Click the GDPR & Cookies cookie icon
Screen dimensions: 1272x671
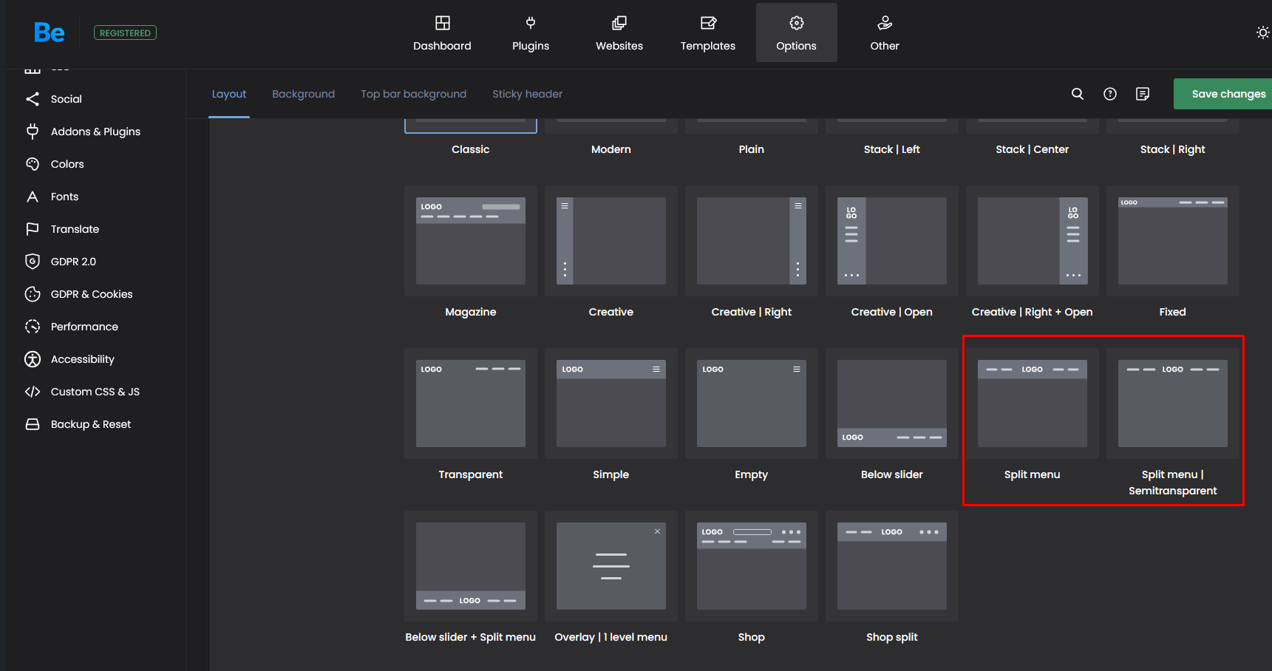point(33,294)
